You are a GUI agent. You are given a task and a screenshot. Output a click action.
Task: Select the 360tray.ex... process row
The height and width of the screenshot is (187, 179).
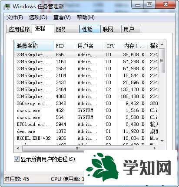[86, 103]
